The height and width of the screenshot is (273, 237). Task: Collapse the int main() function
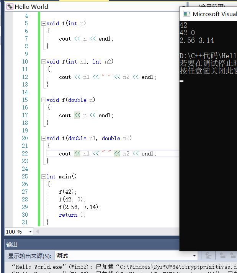[43, 177]
